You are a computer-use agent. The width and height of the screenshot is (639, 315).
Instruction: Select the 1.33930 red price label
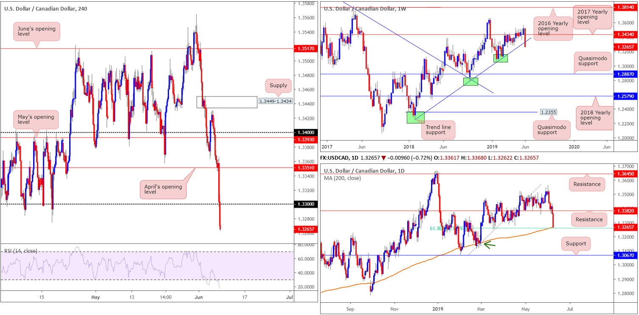(x=306, y=139)
